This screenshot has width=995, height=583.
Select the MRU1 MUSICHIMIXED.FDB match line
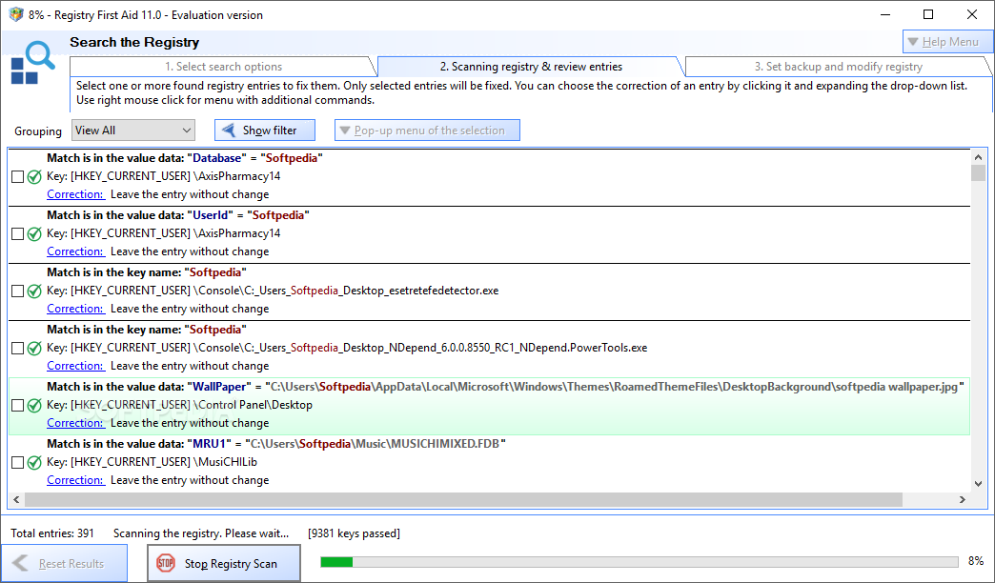point(276,443)
